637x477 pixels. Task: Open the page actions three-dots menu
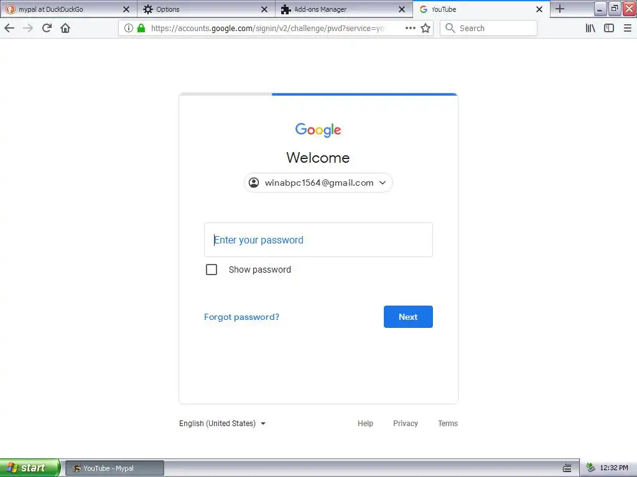point(411,28)
